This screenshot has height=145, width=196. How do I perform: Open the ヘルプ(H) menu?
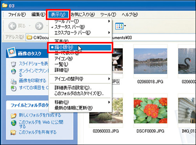pos(130,14)
